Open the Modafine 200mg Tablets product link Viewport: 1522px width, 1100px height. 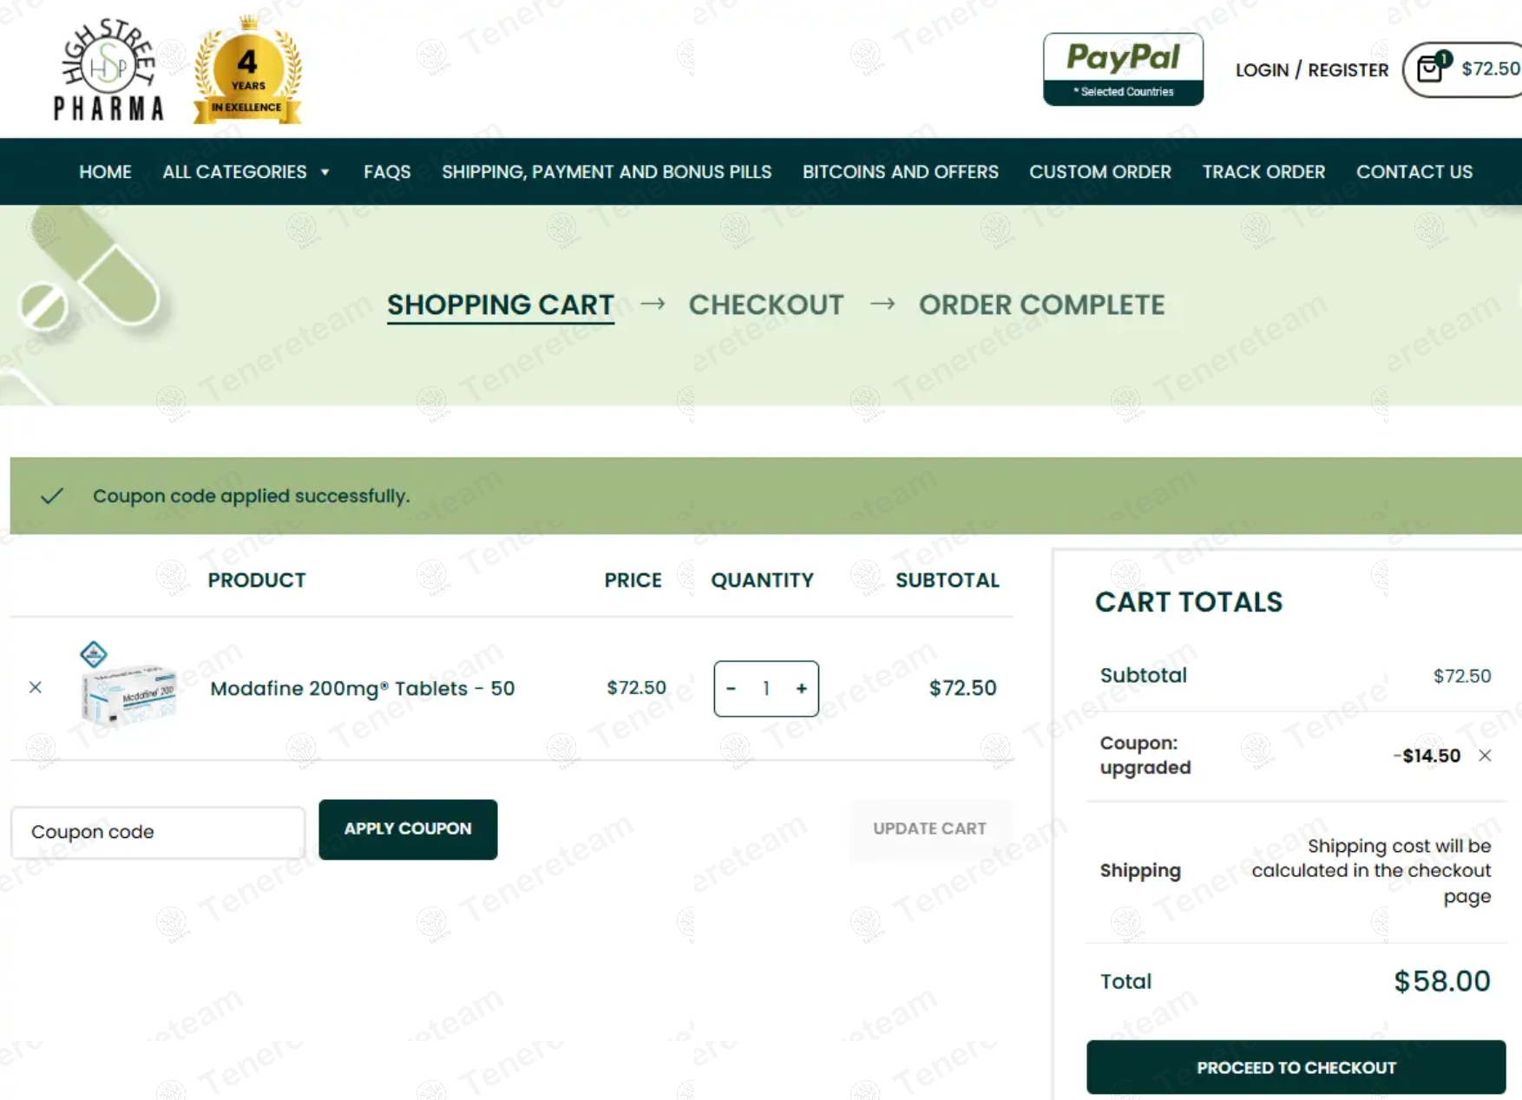pyautogui.click(x=362, y=688)
